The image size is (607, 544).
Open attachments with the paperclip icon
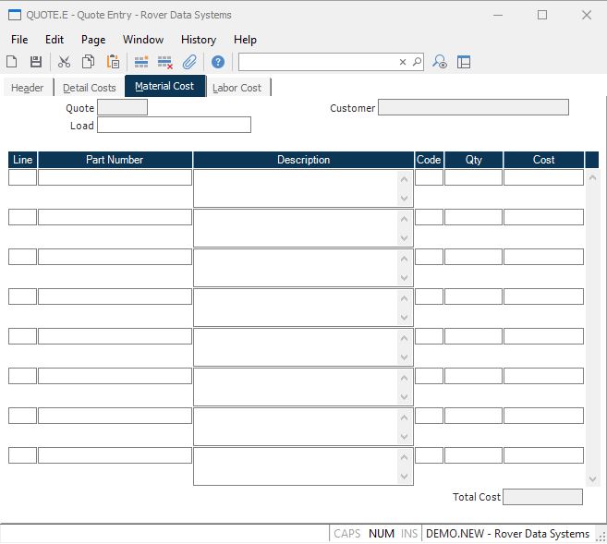click(189, 62)
